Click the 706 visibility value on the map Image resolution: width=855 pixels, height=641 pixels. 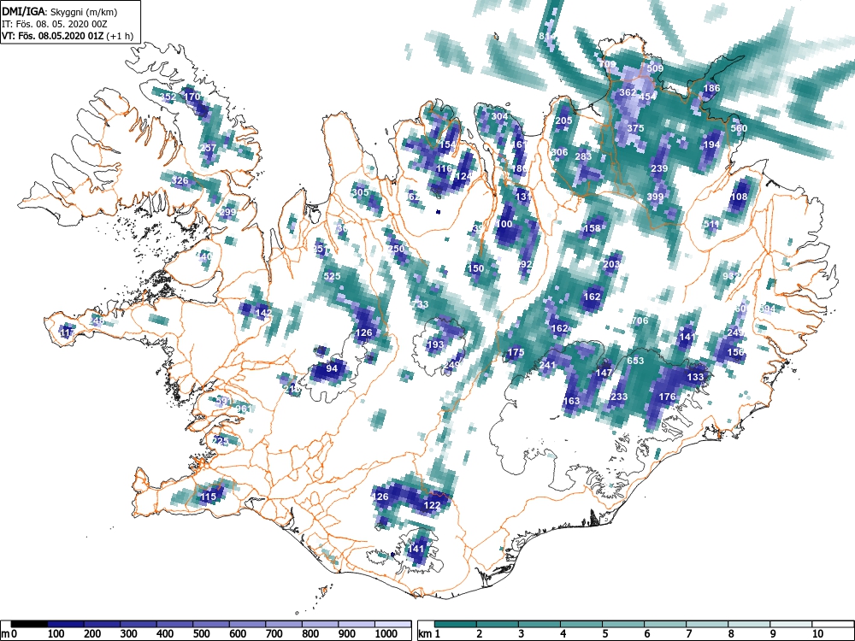click(x=640, y=320)
